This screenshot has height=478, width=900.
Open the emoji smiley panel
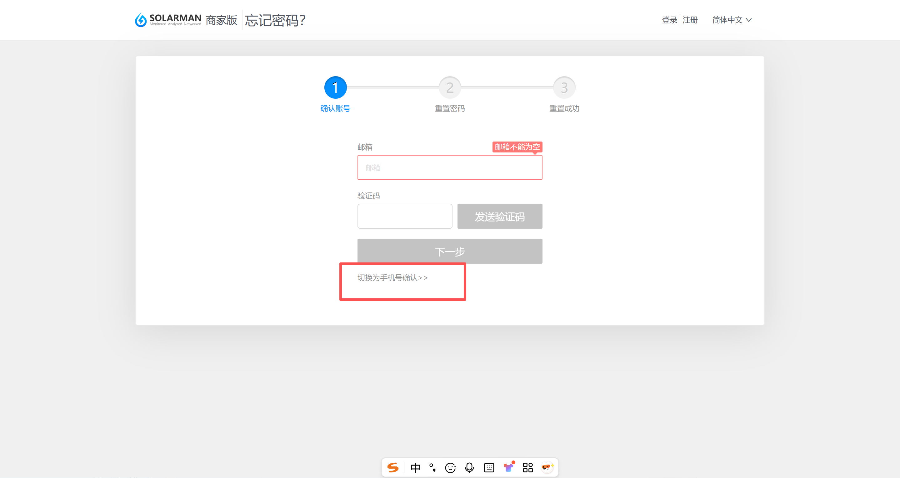point(450,467)
